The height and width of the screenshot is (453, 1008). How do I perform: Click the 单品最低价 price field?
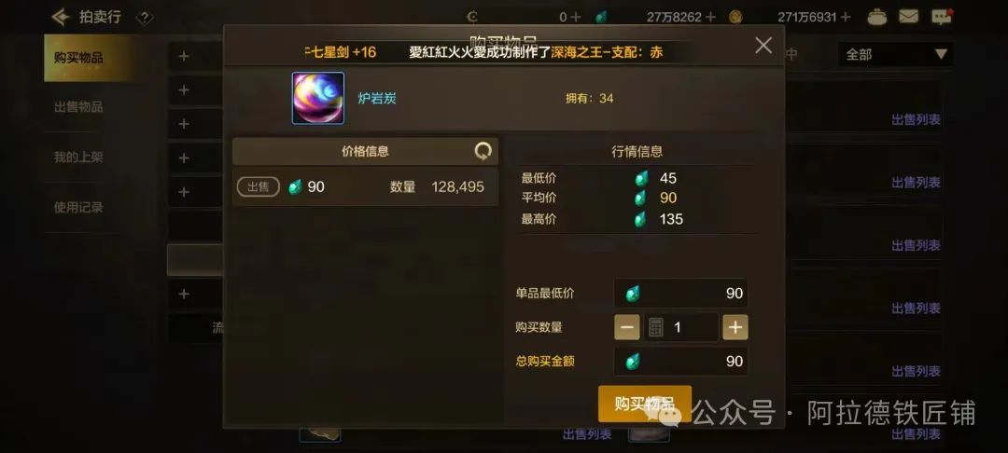(680, 294)
